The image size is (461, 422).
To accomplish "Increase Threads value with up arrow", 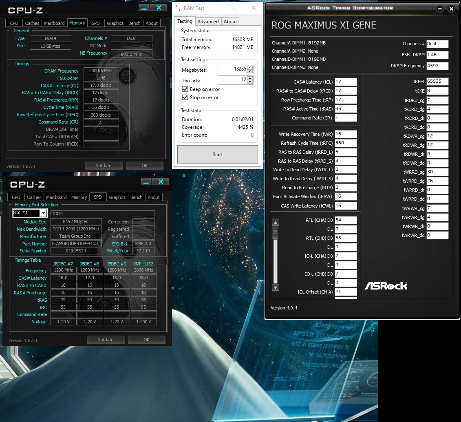I will pyautogui.click(x=250, y=78).
